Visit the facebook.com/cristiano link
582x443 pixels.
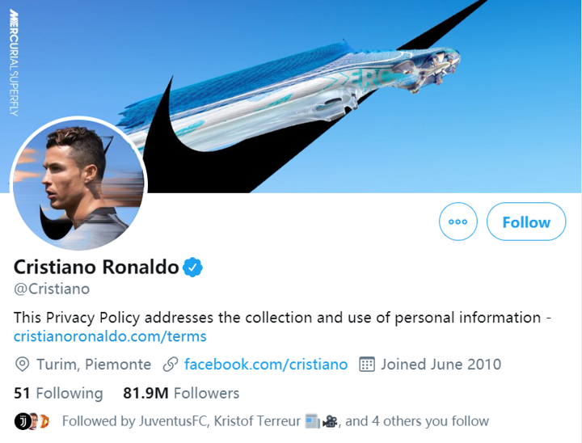point(266,365)
